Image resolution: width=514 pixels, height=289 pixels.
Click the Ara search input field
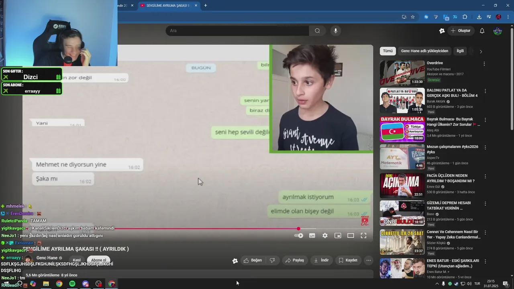237,31
